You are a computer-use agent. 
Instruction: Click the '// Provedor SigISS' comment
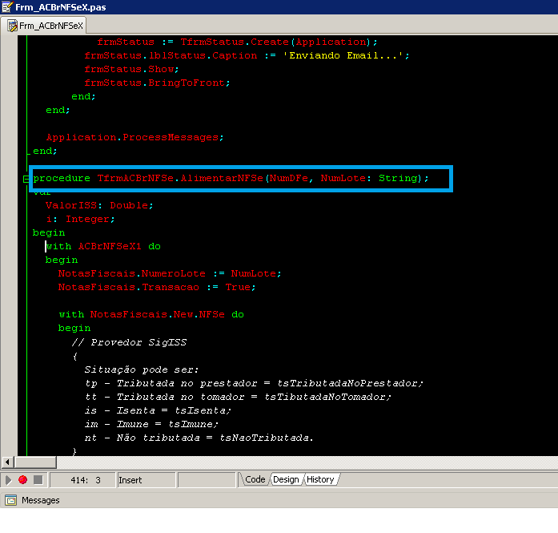click(129, 342)
